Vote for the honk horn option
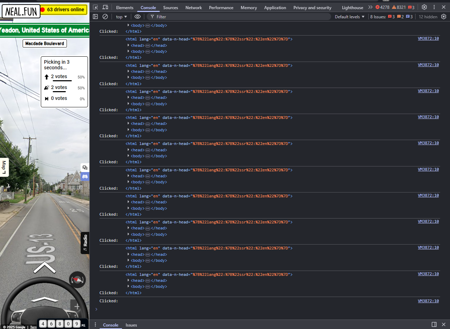 (64, 88)
